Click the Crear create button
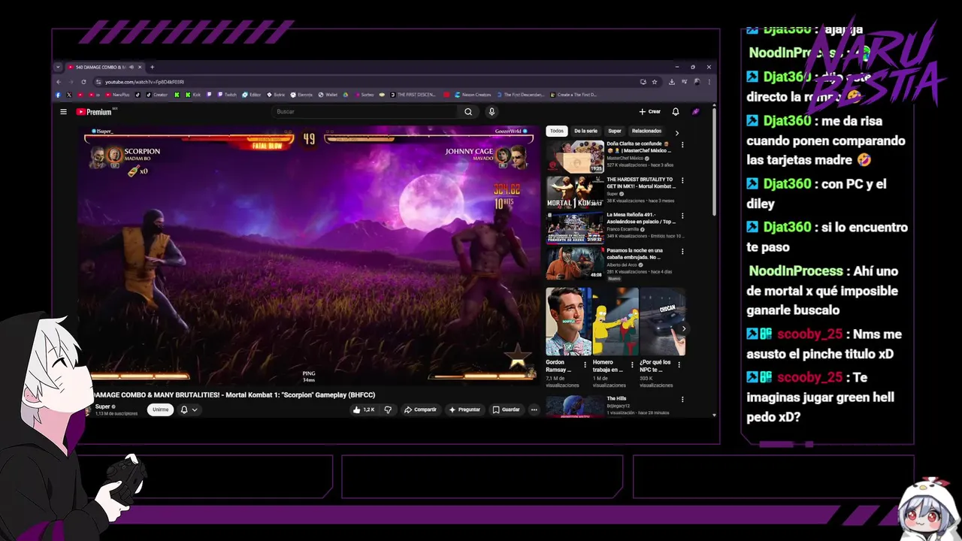Image resolution: width=962 pixels, height=541 pixels. [x=650, y=112]
